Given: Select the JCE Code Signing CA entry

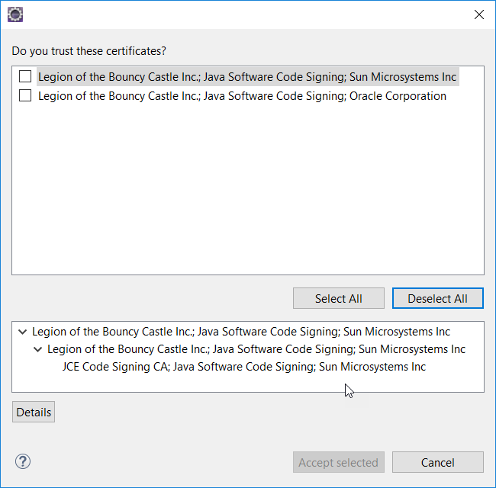Looking at the screenshot, I should 244,367.
